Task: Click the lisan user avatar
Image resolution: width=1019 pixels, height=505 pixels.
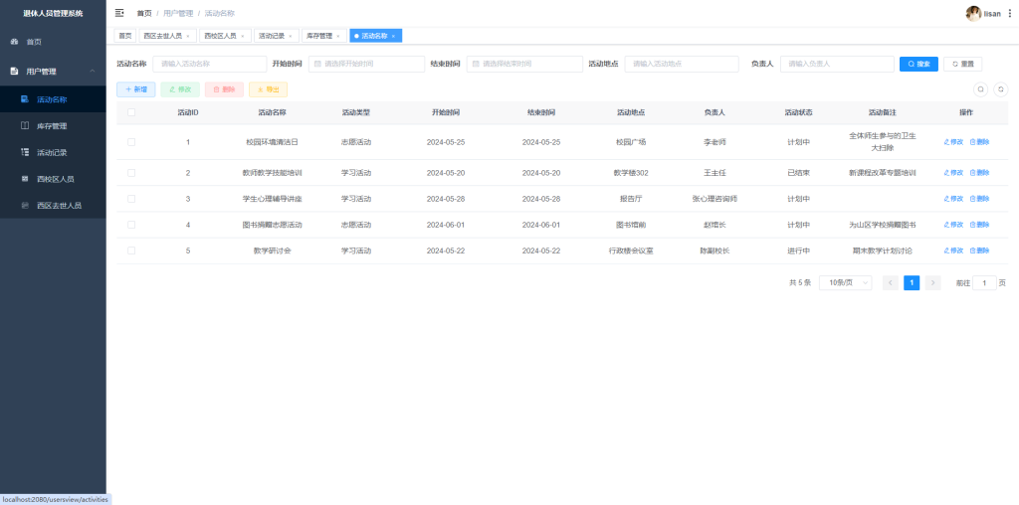Action: (x=973, y=13)
